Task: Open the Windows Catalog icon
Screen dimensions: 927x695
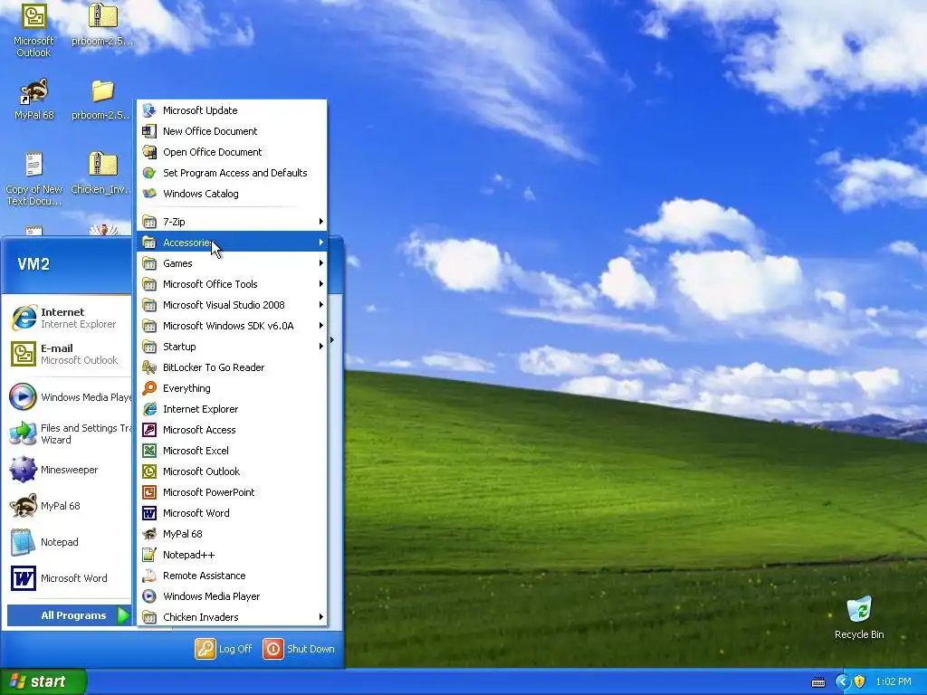Action: pyautogui.click(x=149, y=194)
